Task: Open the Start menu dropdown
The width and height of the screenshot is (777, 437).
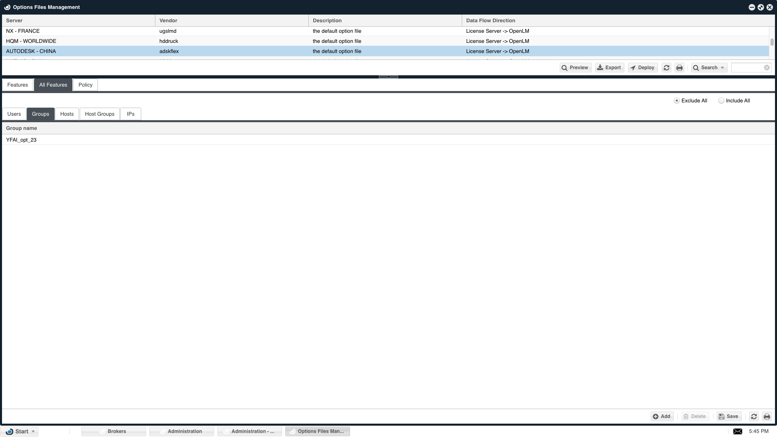Action: point(33,431)
